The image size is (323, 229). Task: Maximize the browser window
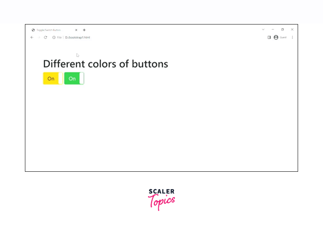click(282, 30)
